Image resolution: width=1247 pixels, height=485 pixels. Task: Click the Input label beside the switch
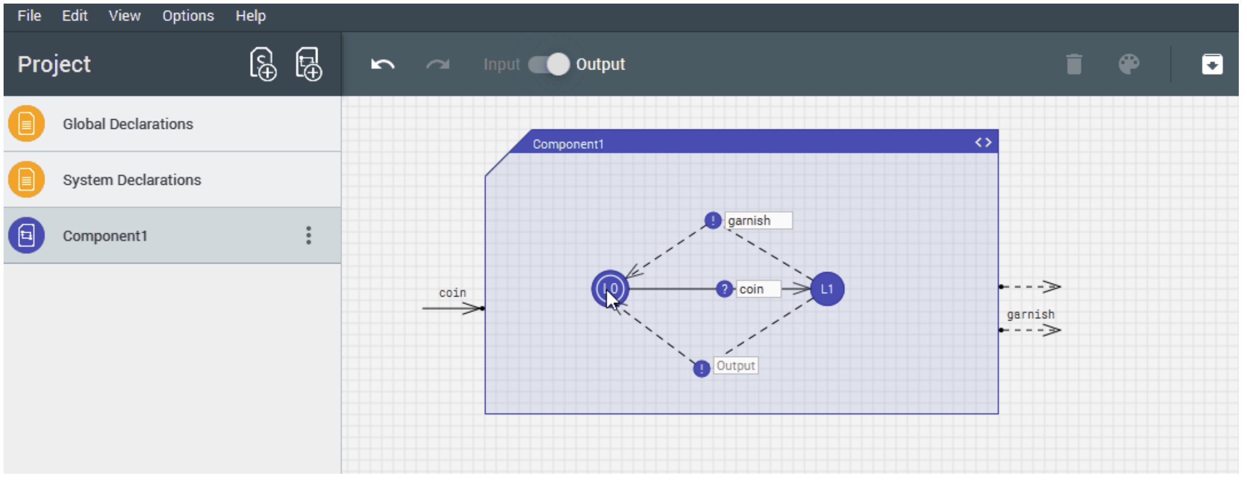tap(502, 64)
